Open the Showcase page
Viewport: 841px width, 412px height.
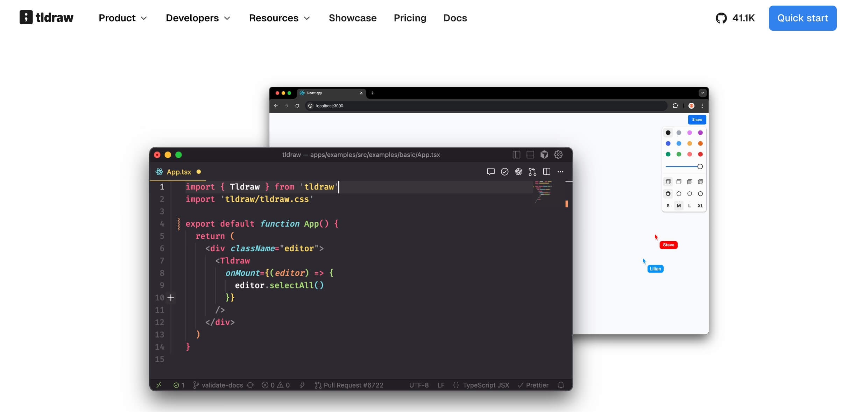tap(353, 18)
